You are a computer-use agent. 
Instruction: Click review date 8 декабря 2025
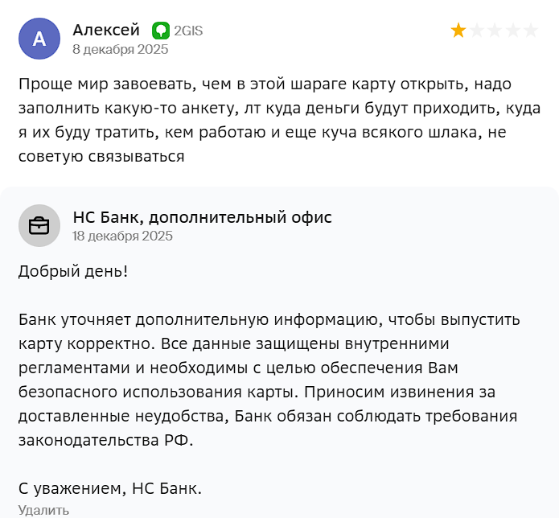click(x=120, y=49)
